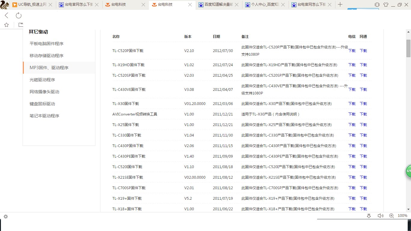Change browser skin via the T-shirt icon
The height and width of the screenshot is (231, 411).
point(386,5)
